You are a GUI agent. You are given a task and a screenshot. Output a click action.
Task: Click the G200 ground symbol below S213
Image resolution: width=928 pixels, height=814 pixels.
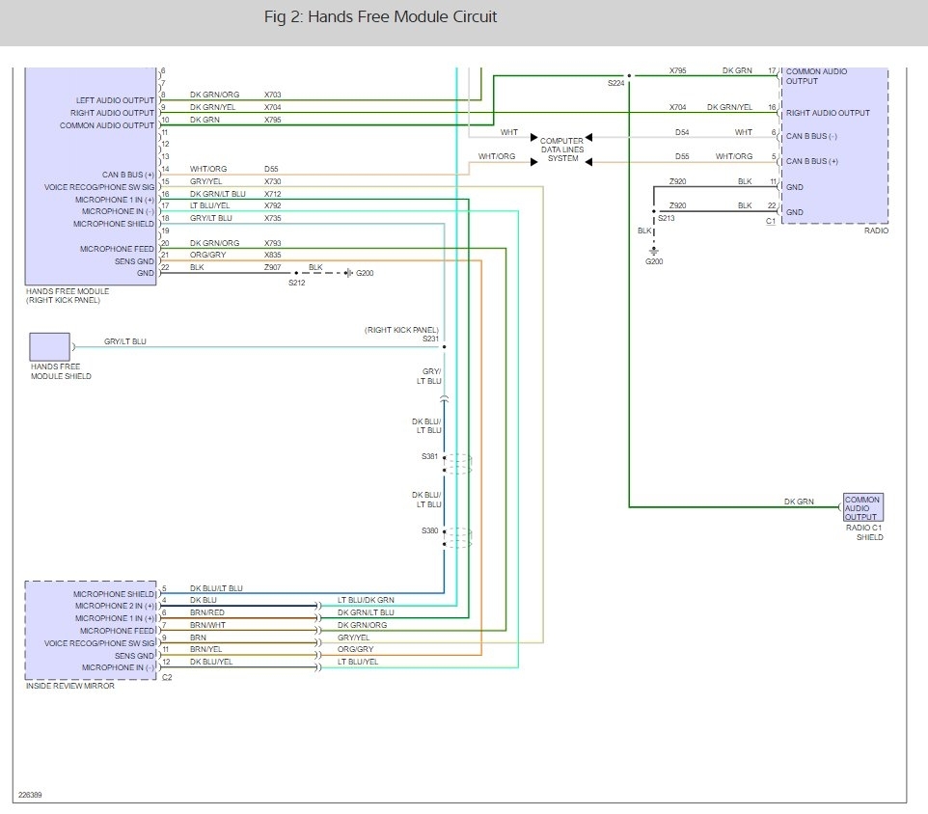[654, 250]
